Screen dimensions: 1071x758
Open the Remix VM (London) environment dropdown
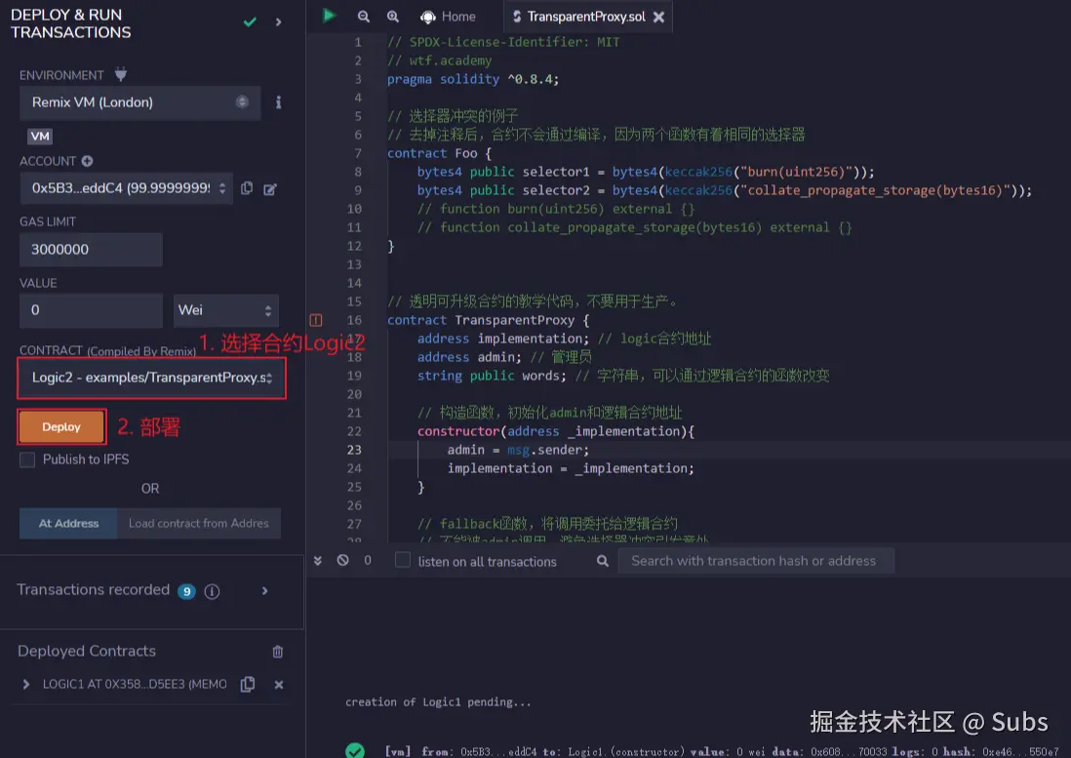pos(139,102)
